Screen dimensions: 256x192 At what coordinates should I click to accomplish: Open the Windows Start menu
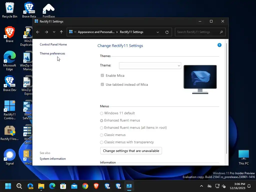[x=8, y=186]
